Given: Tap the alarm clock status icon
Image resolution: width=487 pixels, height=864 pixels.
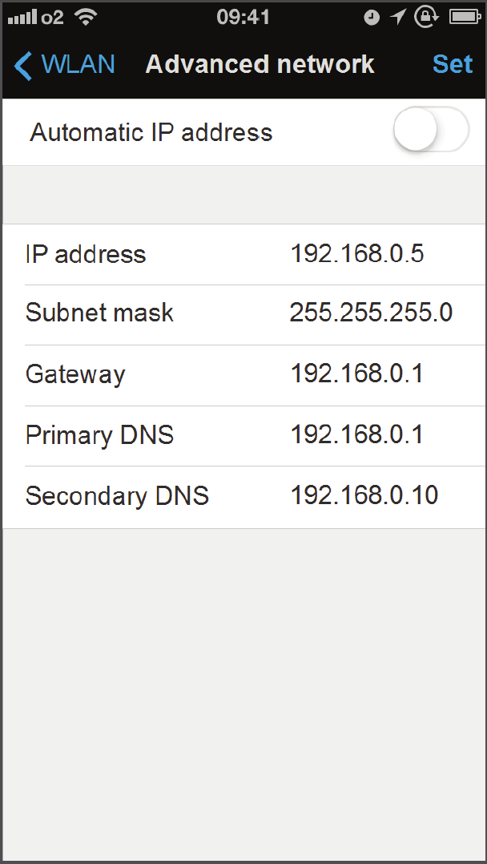Looking at the screenshot, I should pyautogui.click(x=372, y=18).
